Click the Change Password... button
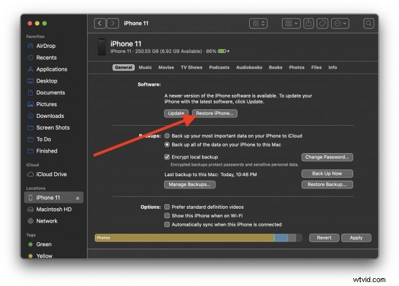The image size is (399, 286). tap(327, 157)
